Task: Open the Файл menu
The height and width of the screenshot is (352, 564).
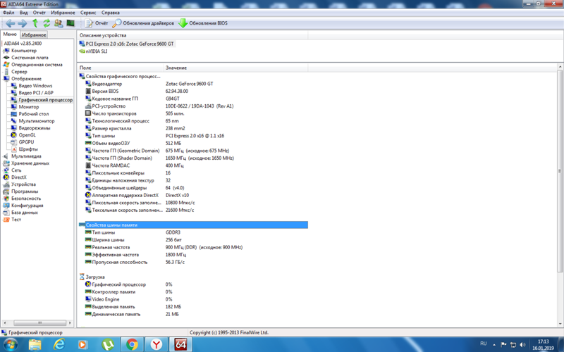Action: [8, 13]
